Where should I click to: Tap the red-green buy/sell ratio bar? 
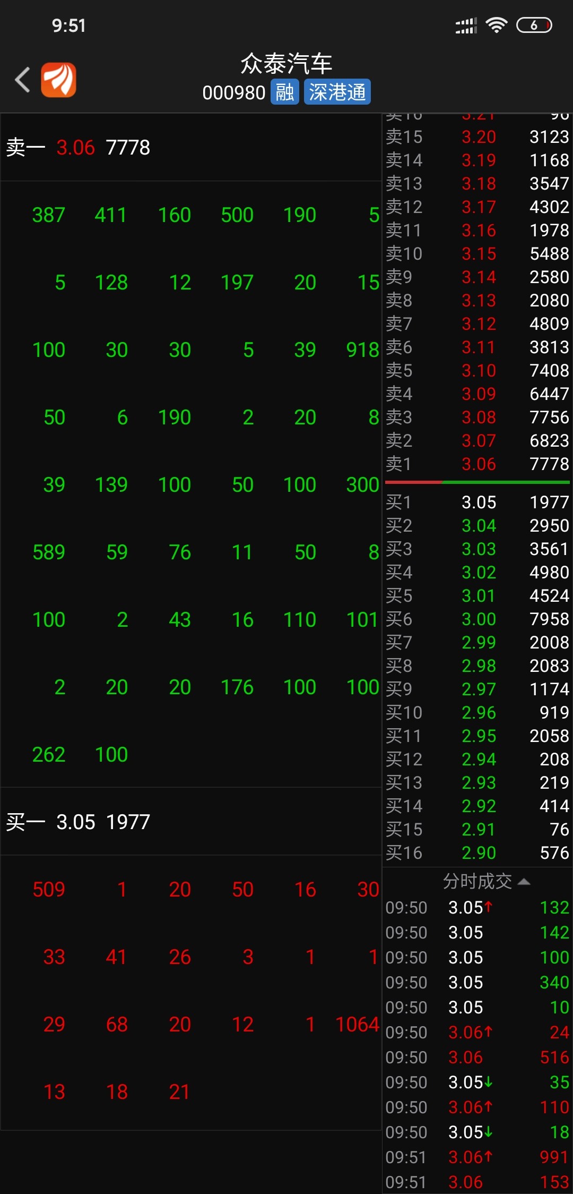pos(477,482)
